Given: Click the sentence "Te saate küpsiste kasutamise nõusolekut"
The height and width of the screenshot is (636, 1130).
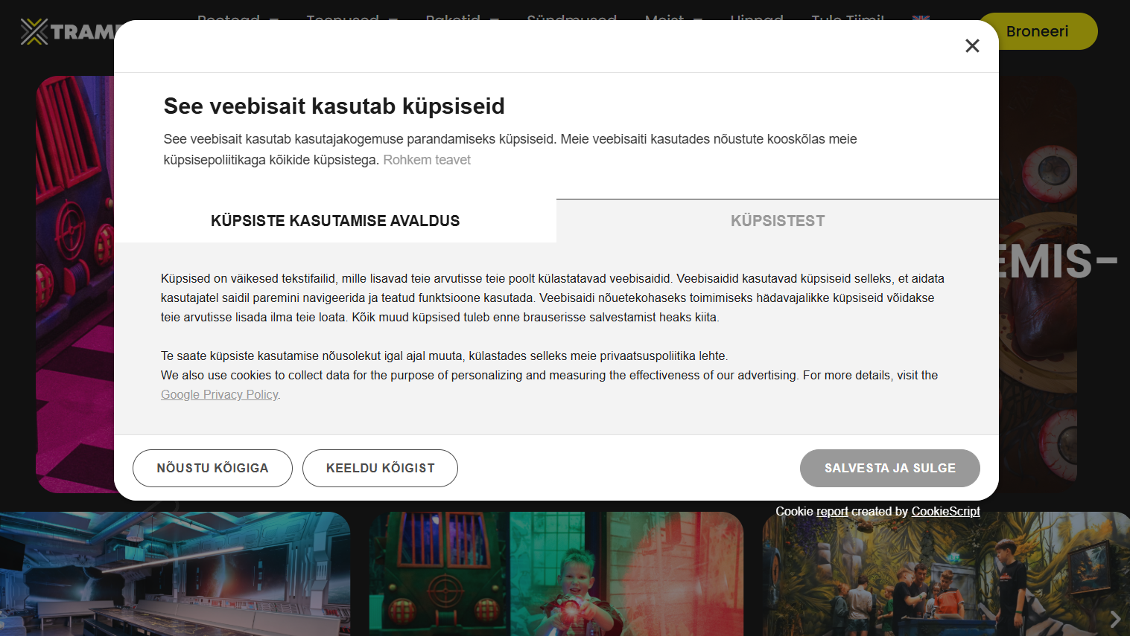Looking at the screenshot, I should (445, 356).
